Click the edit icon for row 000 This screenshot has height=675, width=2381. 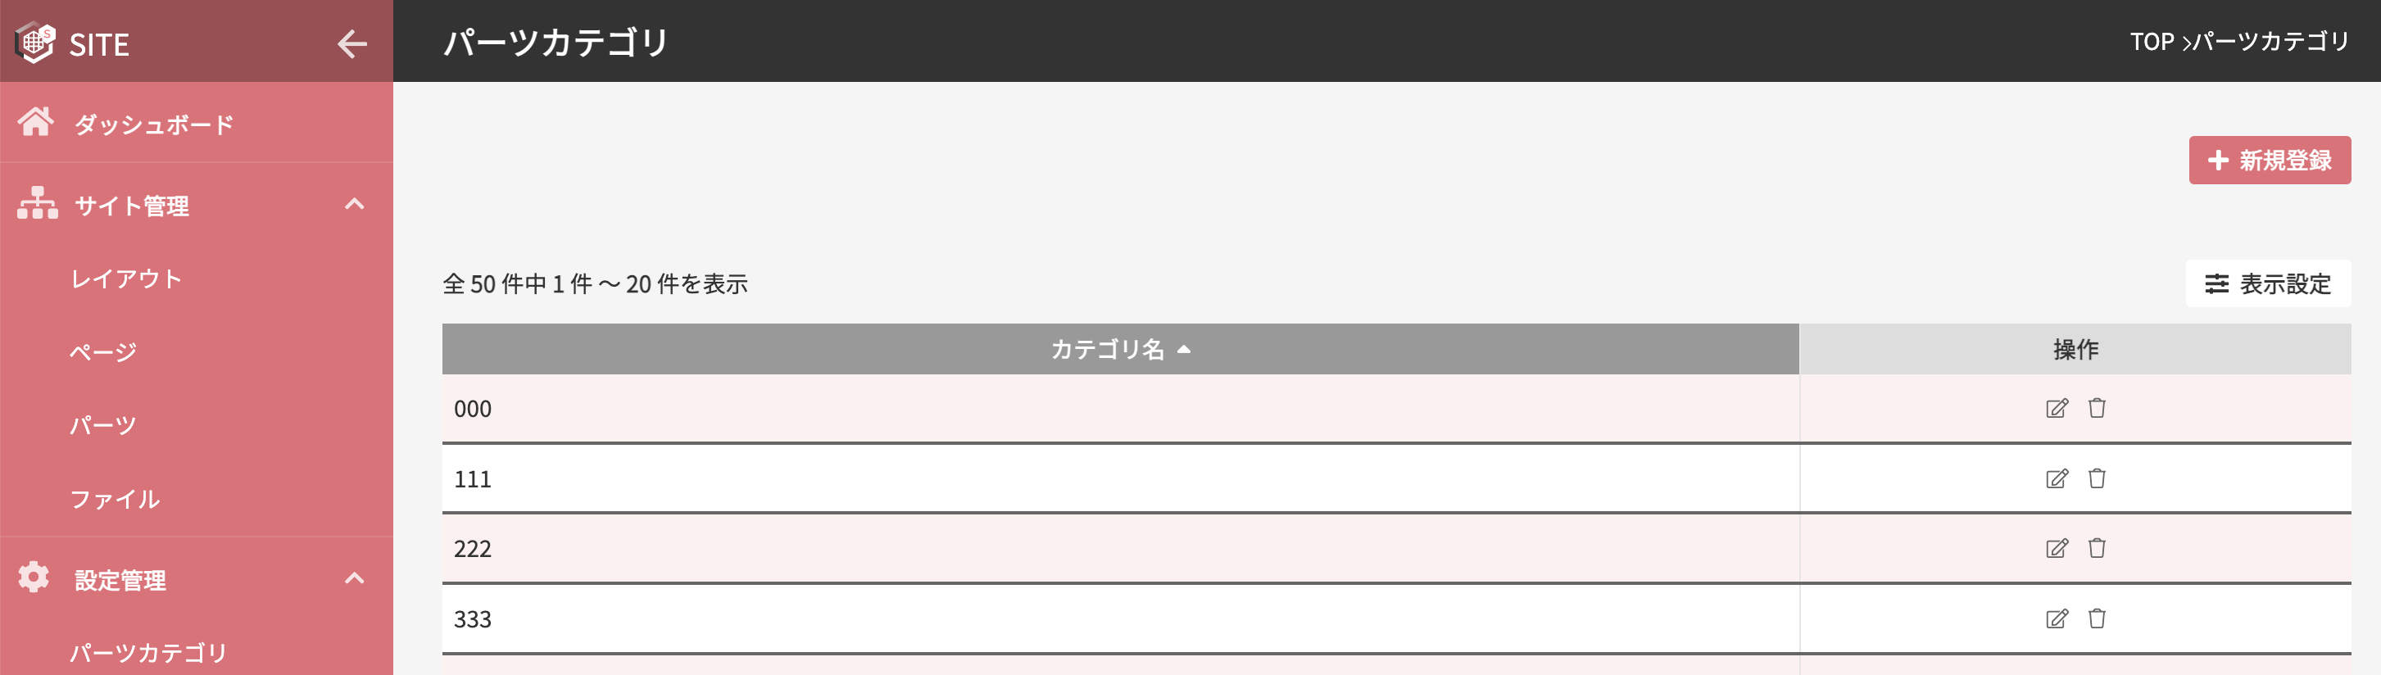(2057, 409)
